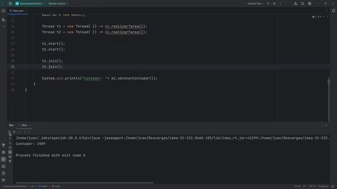Open the project name dropdown

click(x=30, y=4)
